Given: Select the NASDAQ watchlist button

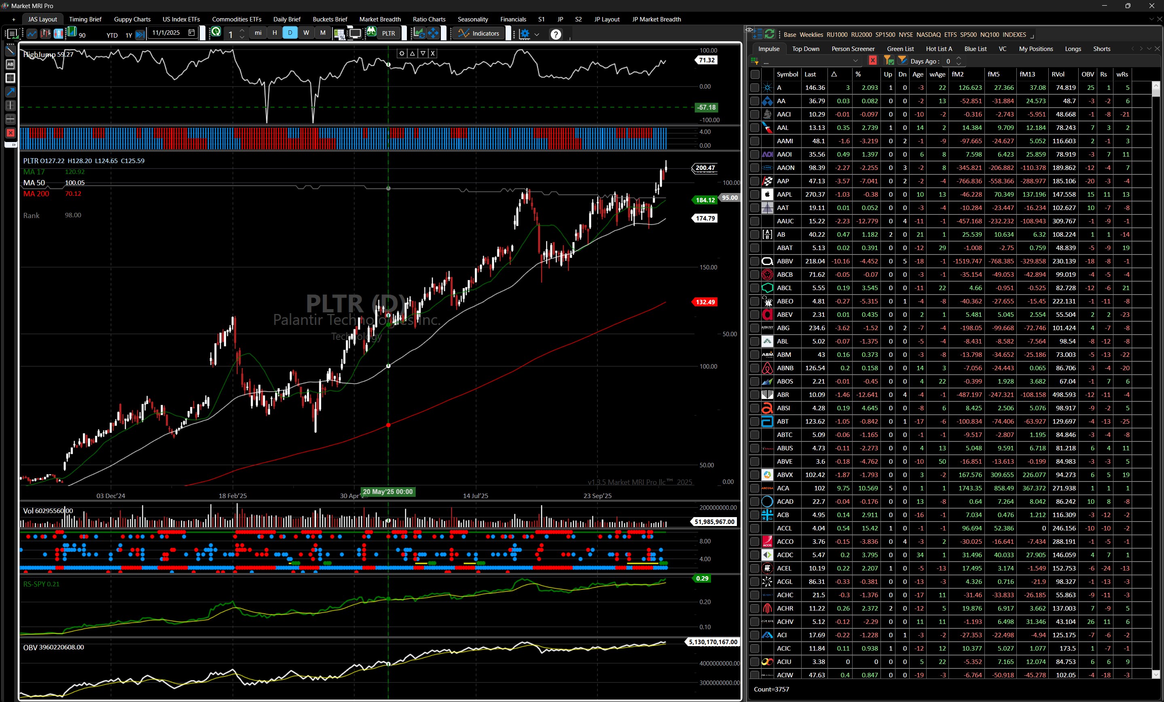Looking at the screenshot, I should [x=929, y=34].
